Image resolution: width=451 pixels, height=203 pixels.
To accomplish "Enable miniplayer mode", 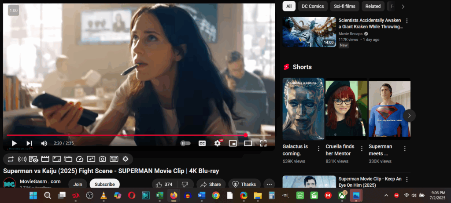I will pos(233,143).
